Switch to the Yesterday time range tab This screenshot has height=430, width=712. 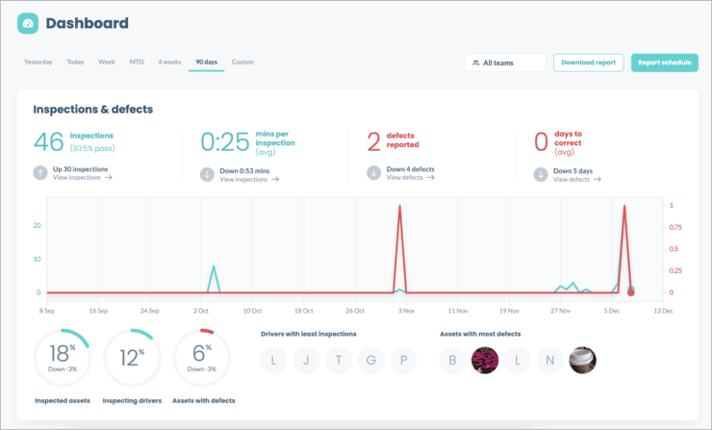(38, 63)
